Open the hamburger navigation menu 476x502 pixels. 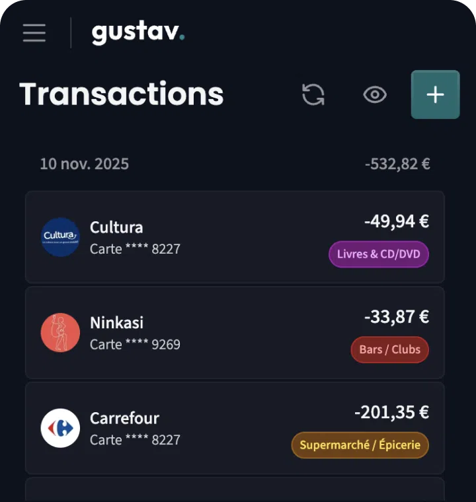coord(34,33)
